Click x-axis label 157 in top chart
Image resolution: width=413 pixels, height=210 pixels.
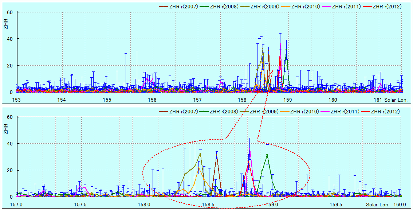click(x=197, y=100)
